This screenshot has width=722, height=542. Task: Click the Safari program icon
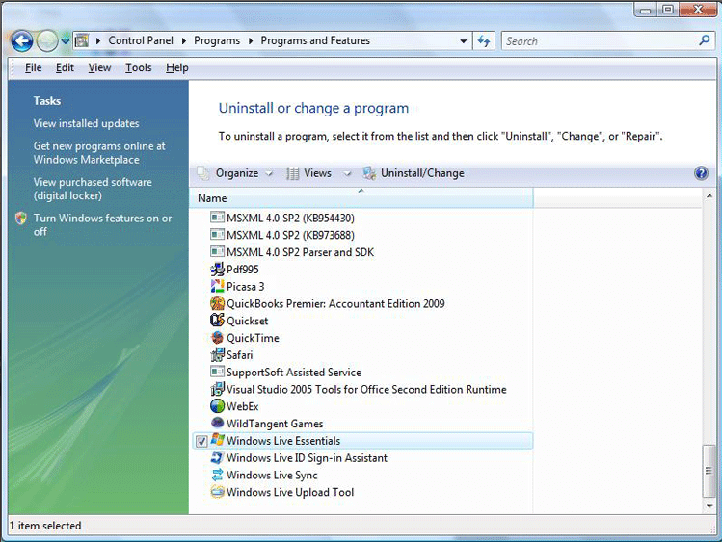pos(217,354)
